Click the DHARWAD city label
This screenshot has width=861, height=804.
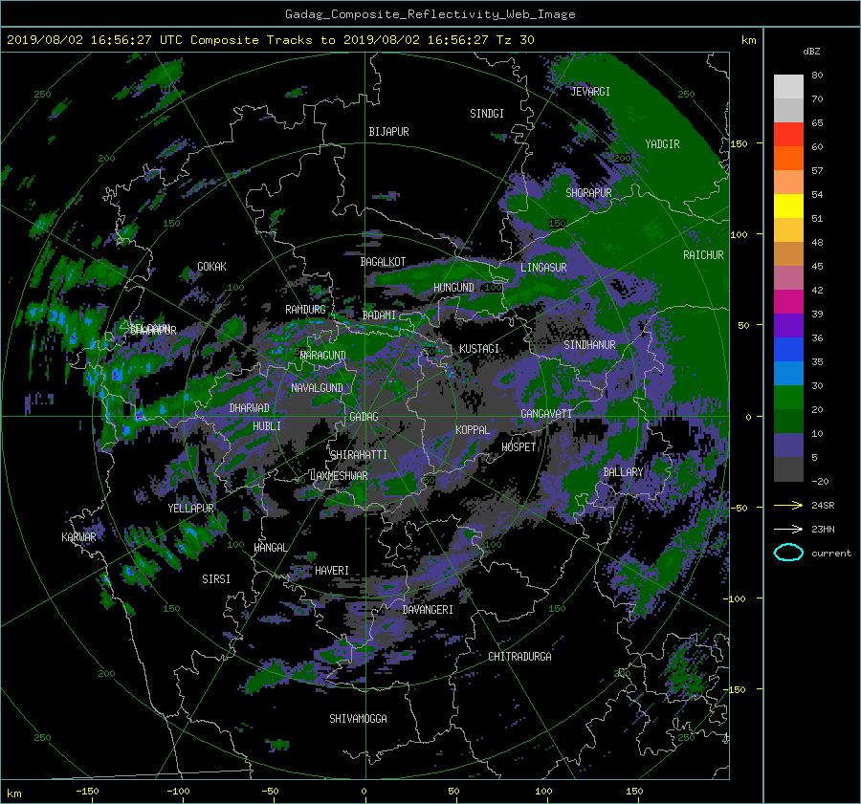click(249, 408)
